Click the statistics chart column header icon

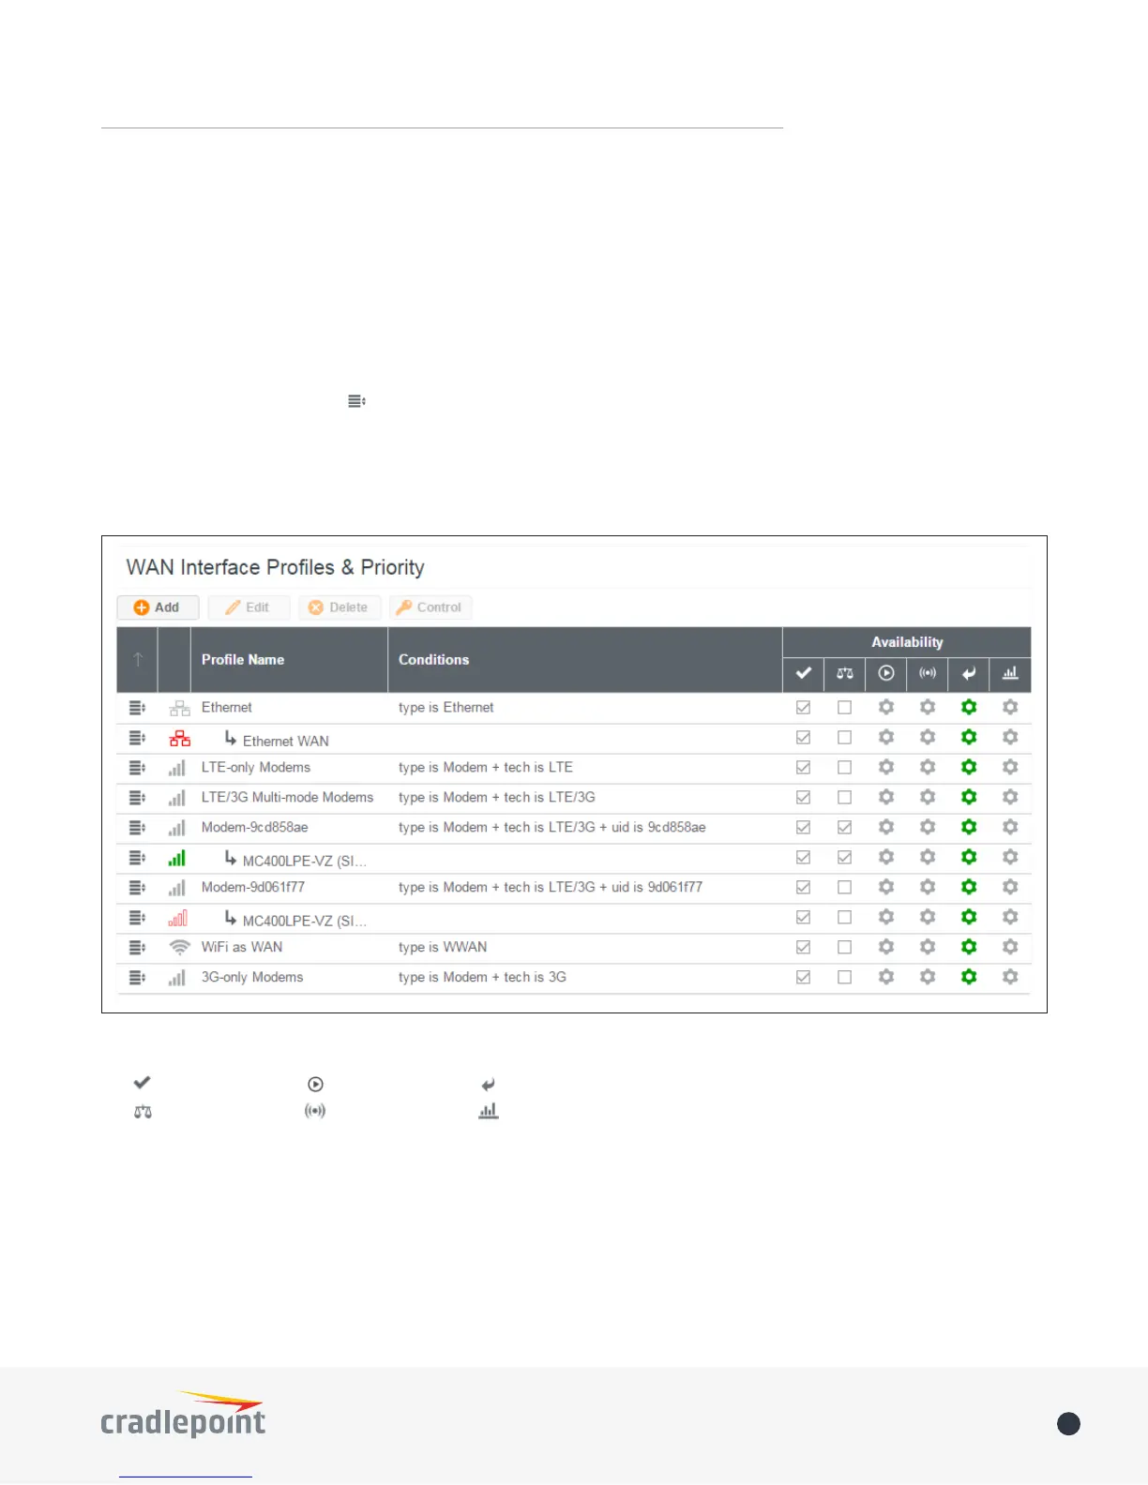(x=1010, y=674)
